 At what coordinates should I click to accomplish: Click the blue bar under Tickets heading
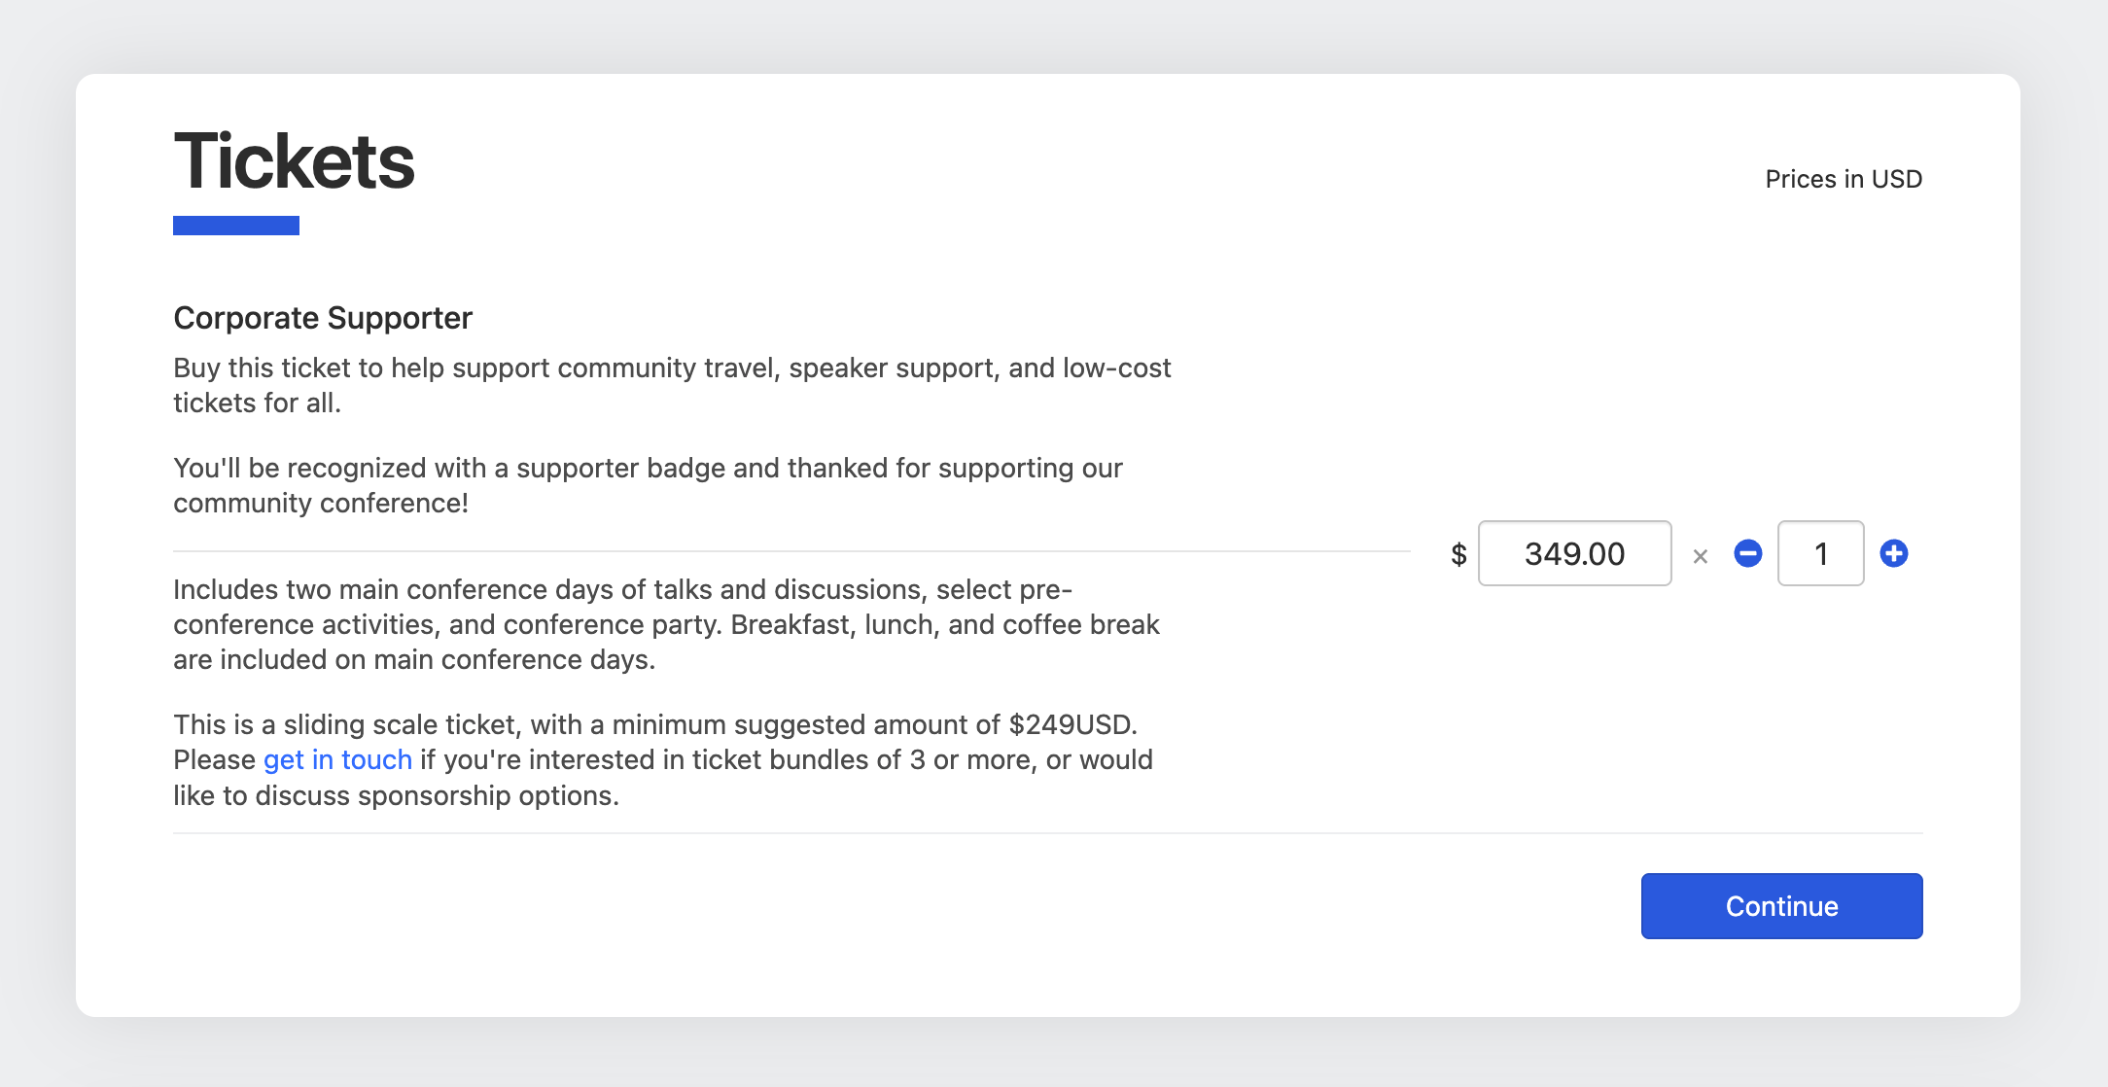[x=236, y=226]
